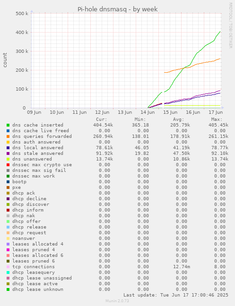This screenshot has height=306, width=235.
Task: Click the noanswer legend label
Action: pos(24,238)
